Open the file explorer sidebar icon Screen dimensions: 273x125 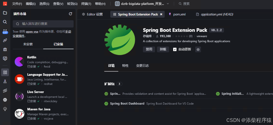(x=5, y=13)
